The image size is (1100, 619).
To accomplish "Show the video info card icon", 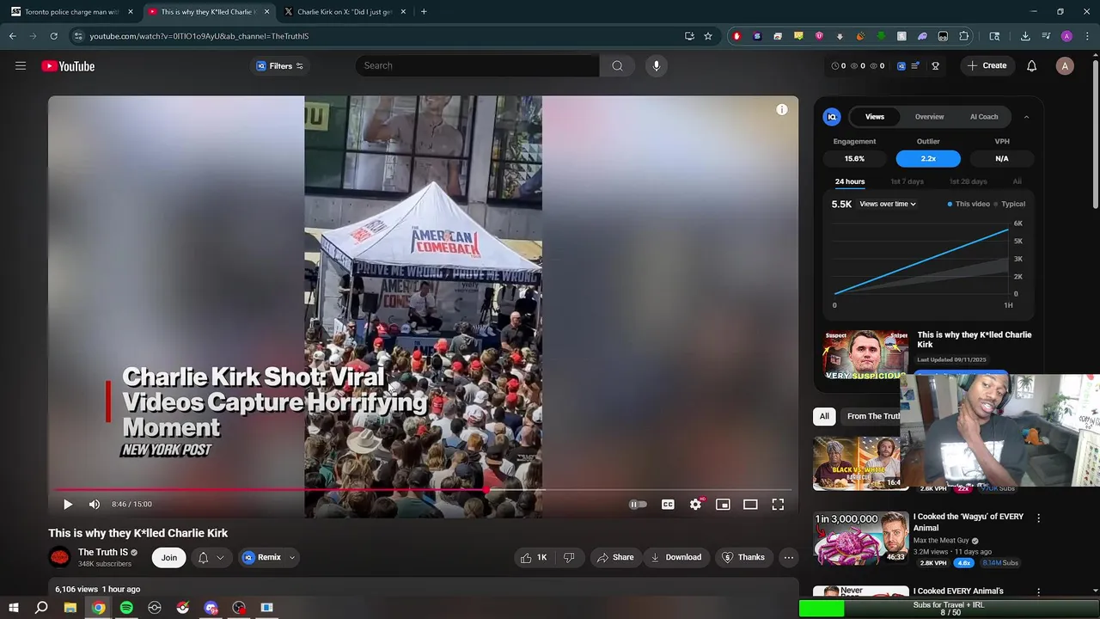I will (x=782, y=109).
